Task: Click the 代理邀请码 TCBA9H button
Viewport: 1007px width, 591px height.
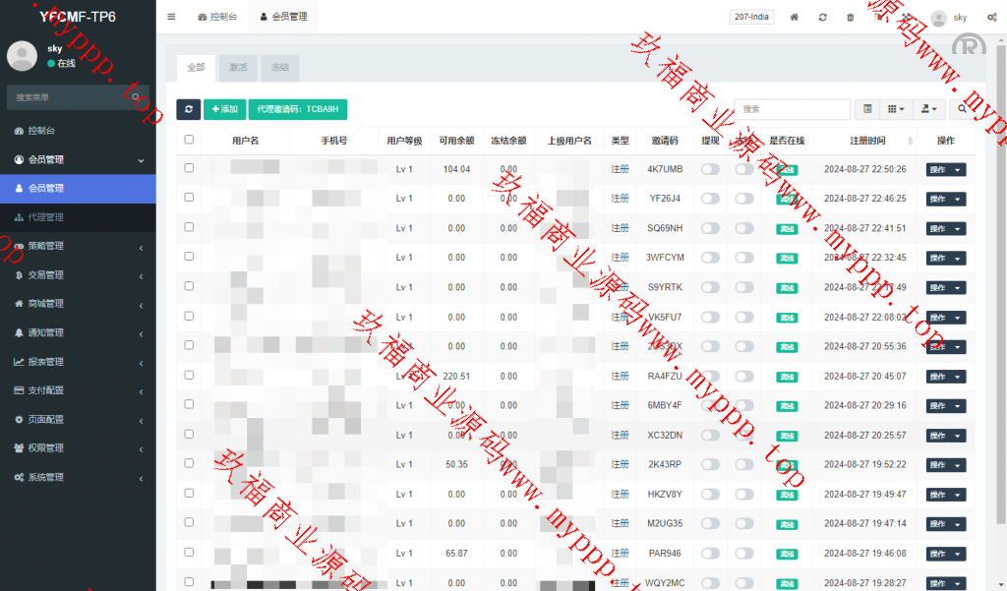Action: [x=298, y=109]
